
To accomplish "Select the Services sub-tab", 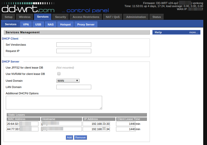I will tap(11, 24).
